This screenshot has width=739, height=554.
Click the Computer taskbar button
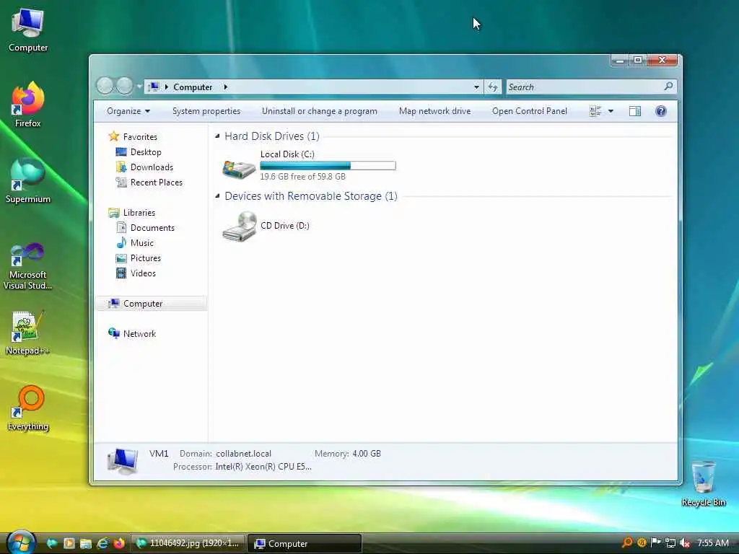(x=305, y=543)
